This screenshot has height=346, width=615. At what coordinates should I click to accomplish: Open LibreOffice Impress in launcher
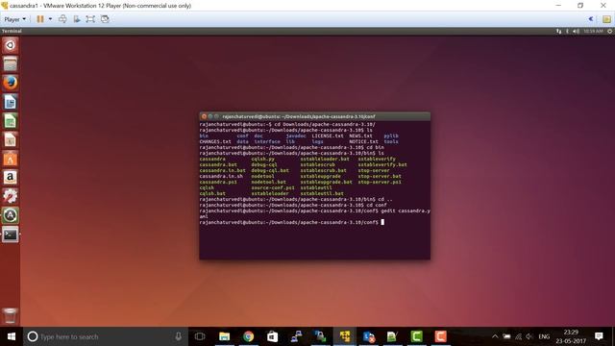[x=11, y=139]
